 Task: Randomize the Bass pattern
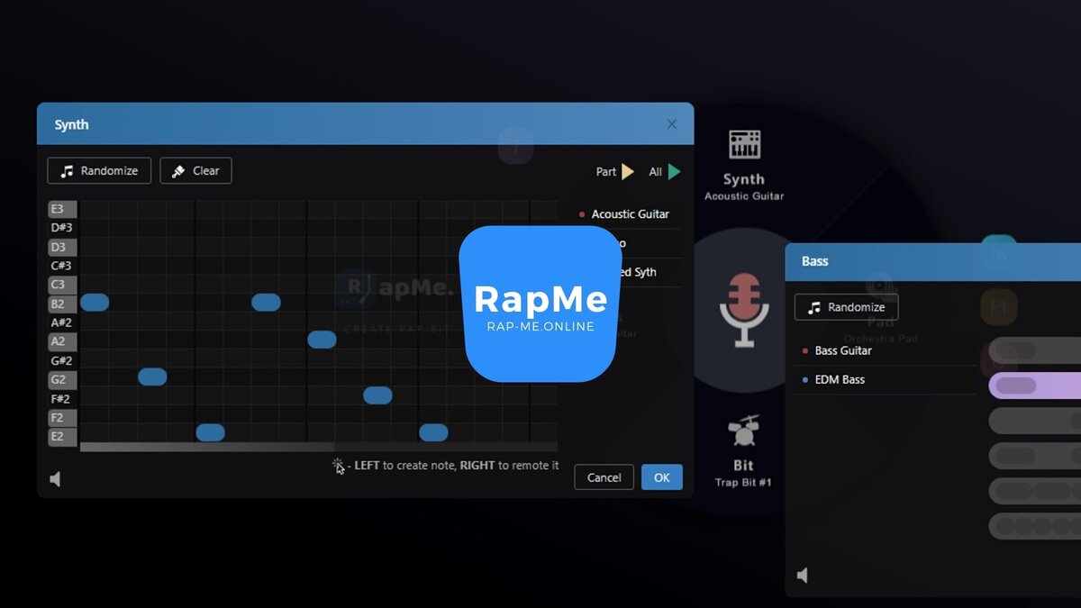tap(846, 307)
